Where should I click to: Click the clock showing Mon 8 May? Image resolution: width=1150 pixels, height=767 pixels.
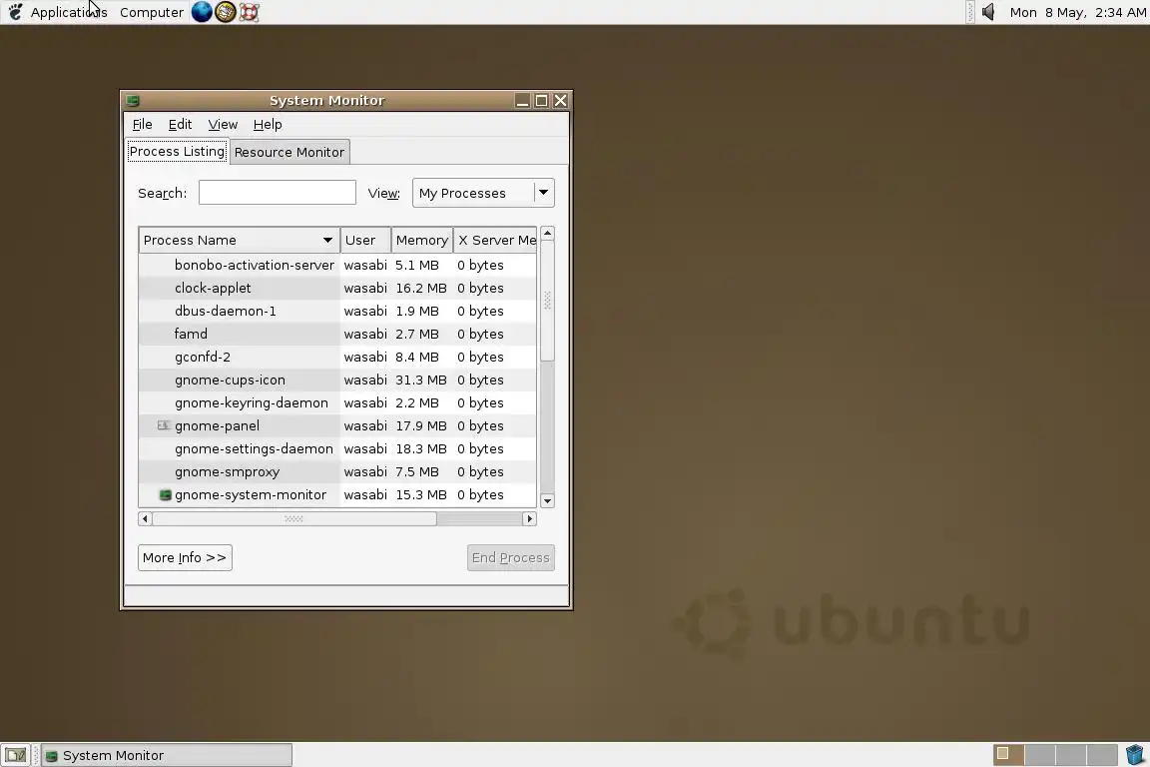pyautogui.click(x=1077, y=12)
